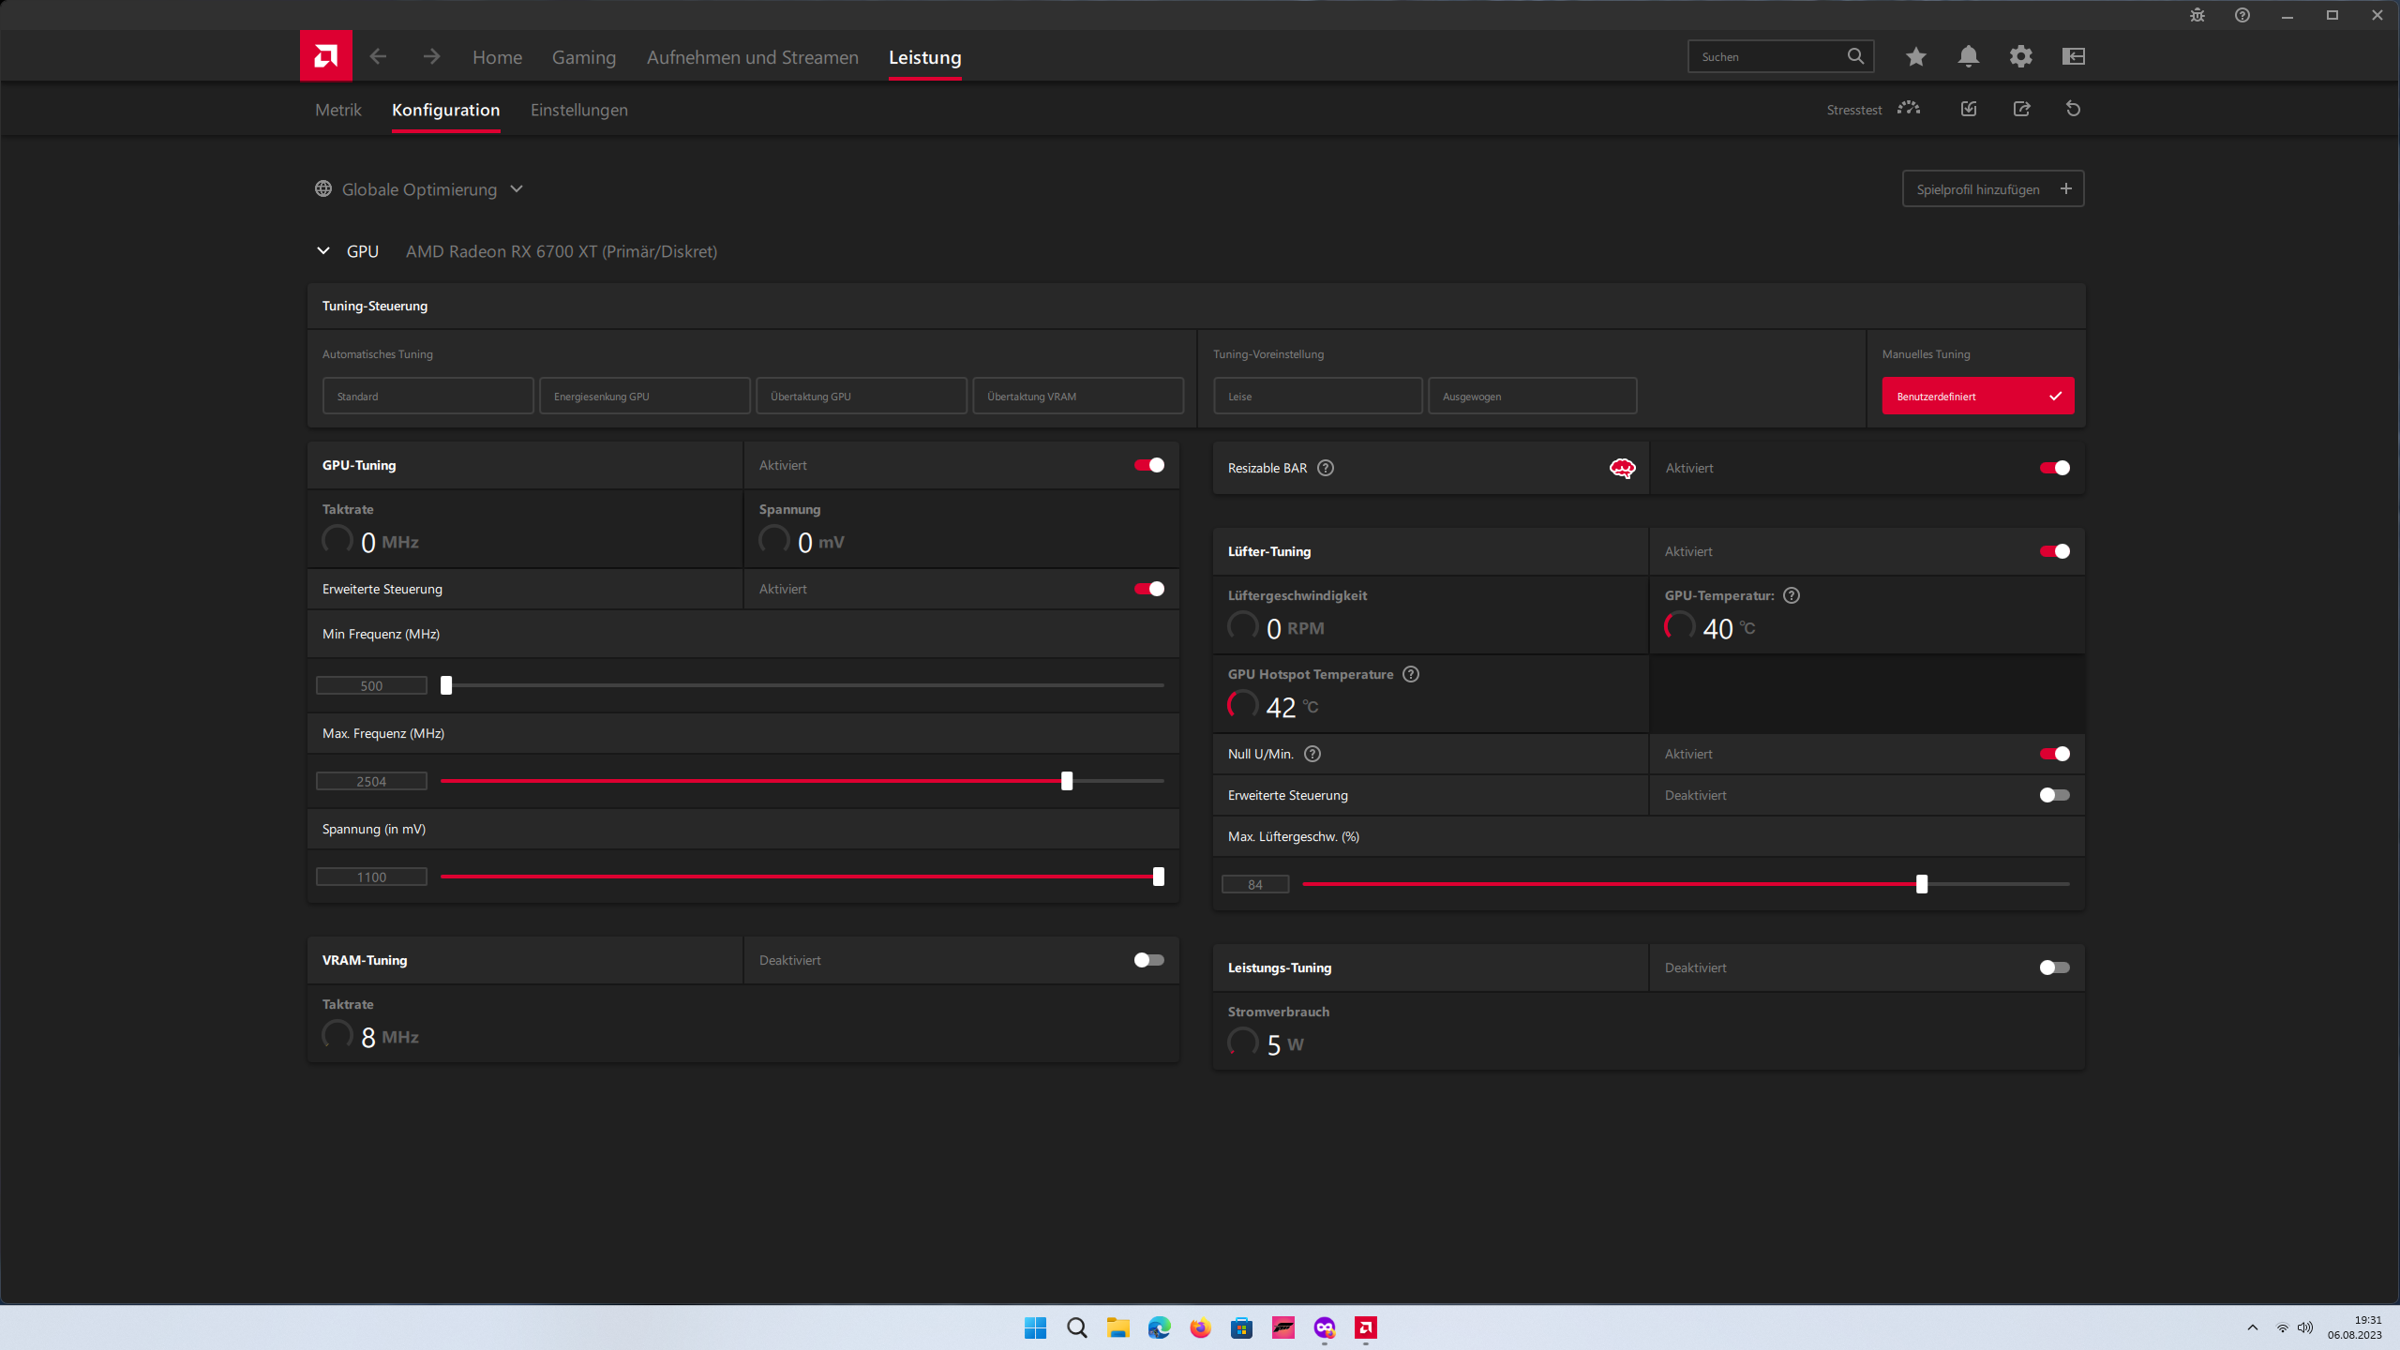This screenshot has height=1350, width=2400.
Task: Select Energiesenkung GPU preset
Action: tap(644, 396)
